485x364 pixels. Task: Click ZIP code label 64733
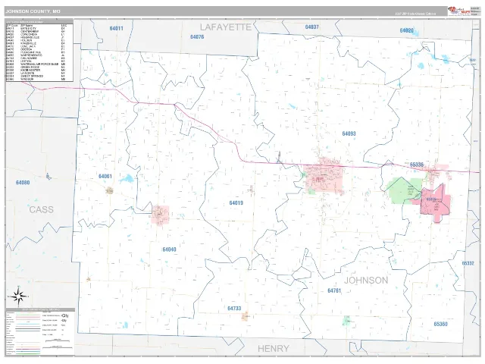point(234,309)
